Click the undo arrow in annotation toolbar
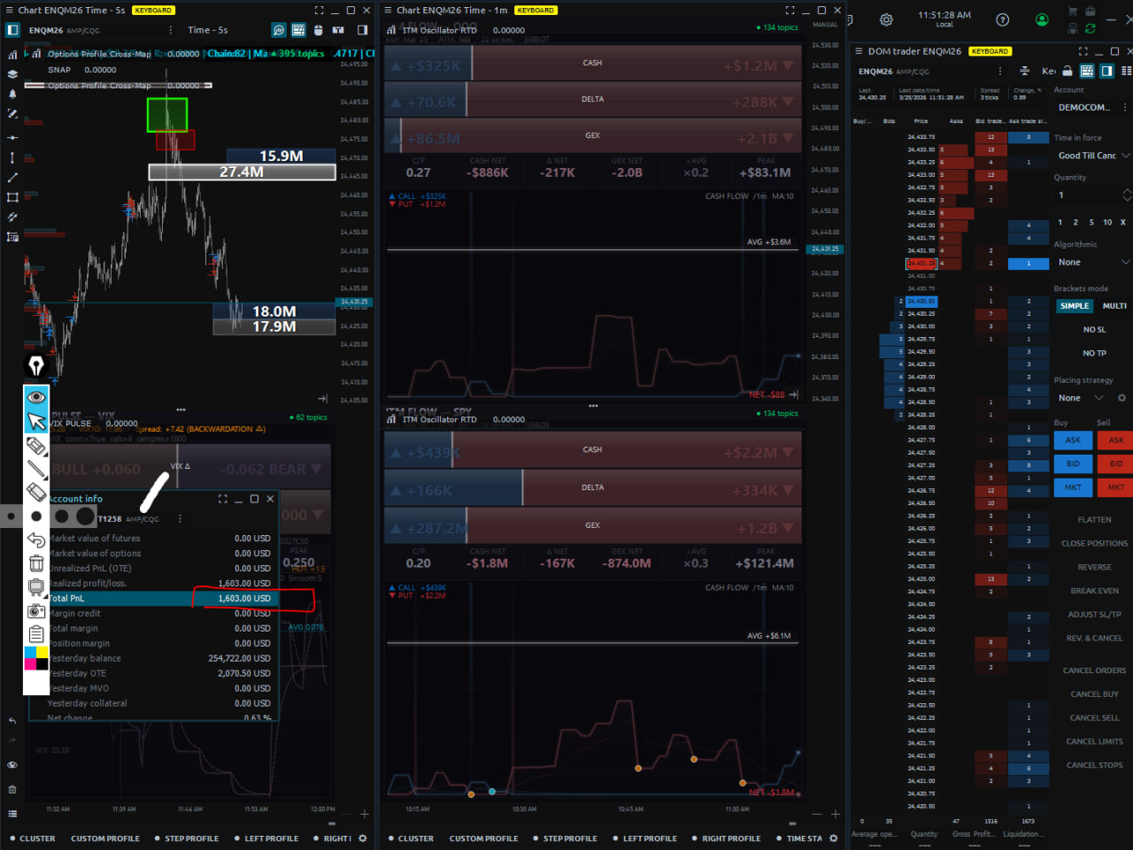The width and height of the screenshot is (1133, 850). tap(36, 540)
